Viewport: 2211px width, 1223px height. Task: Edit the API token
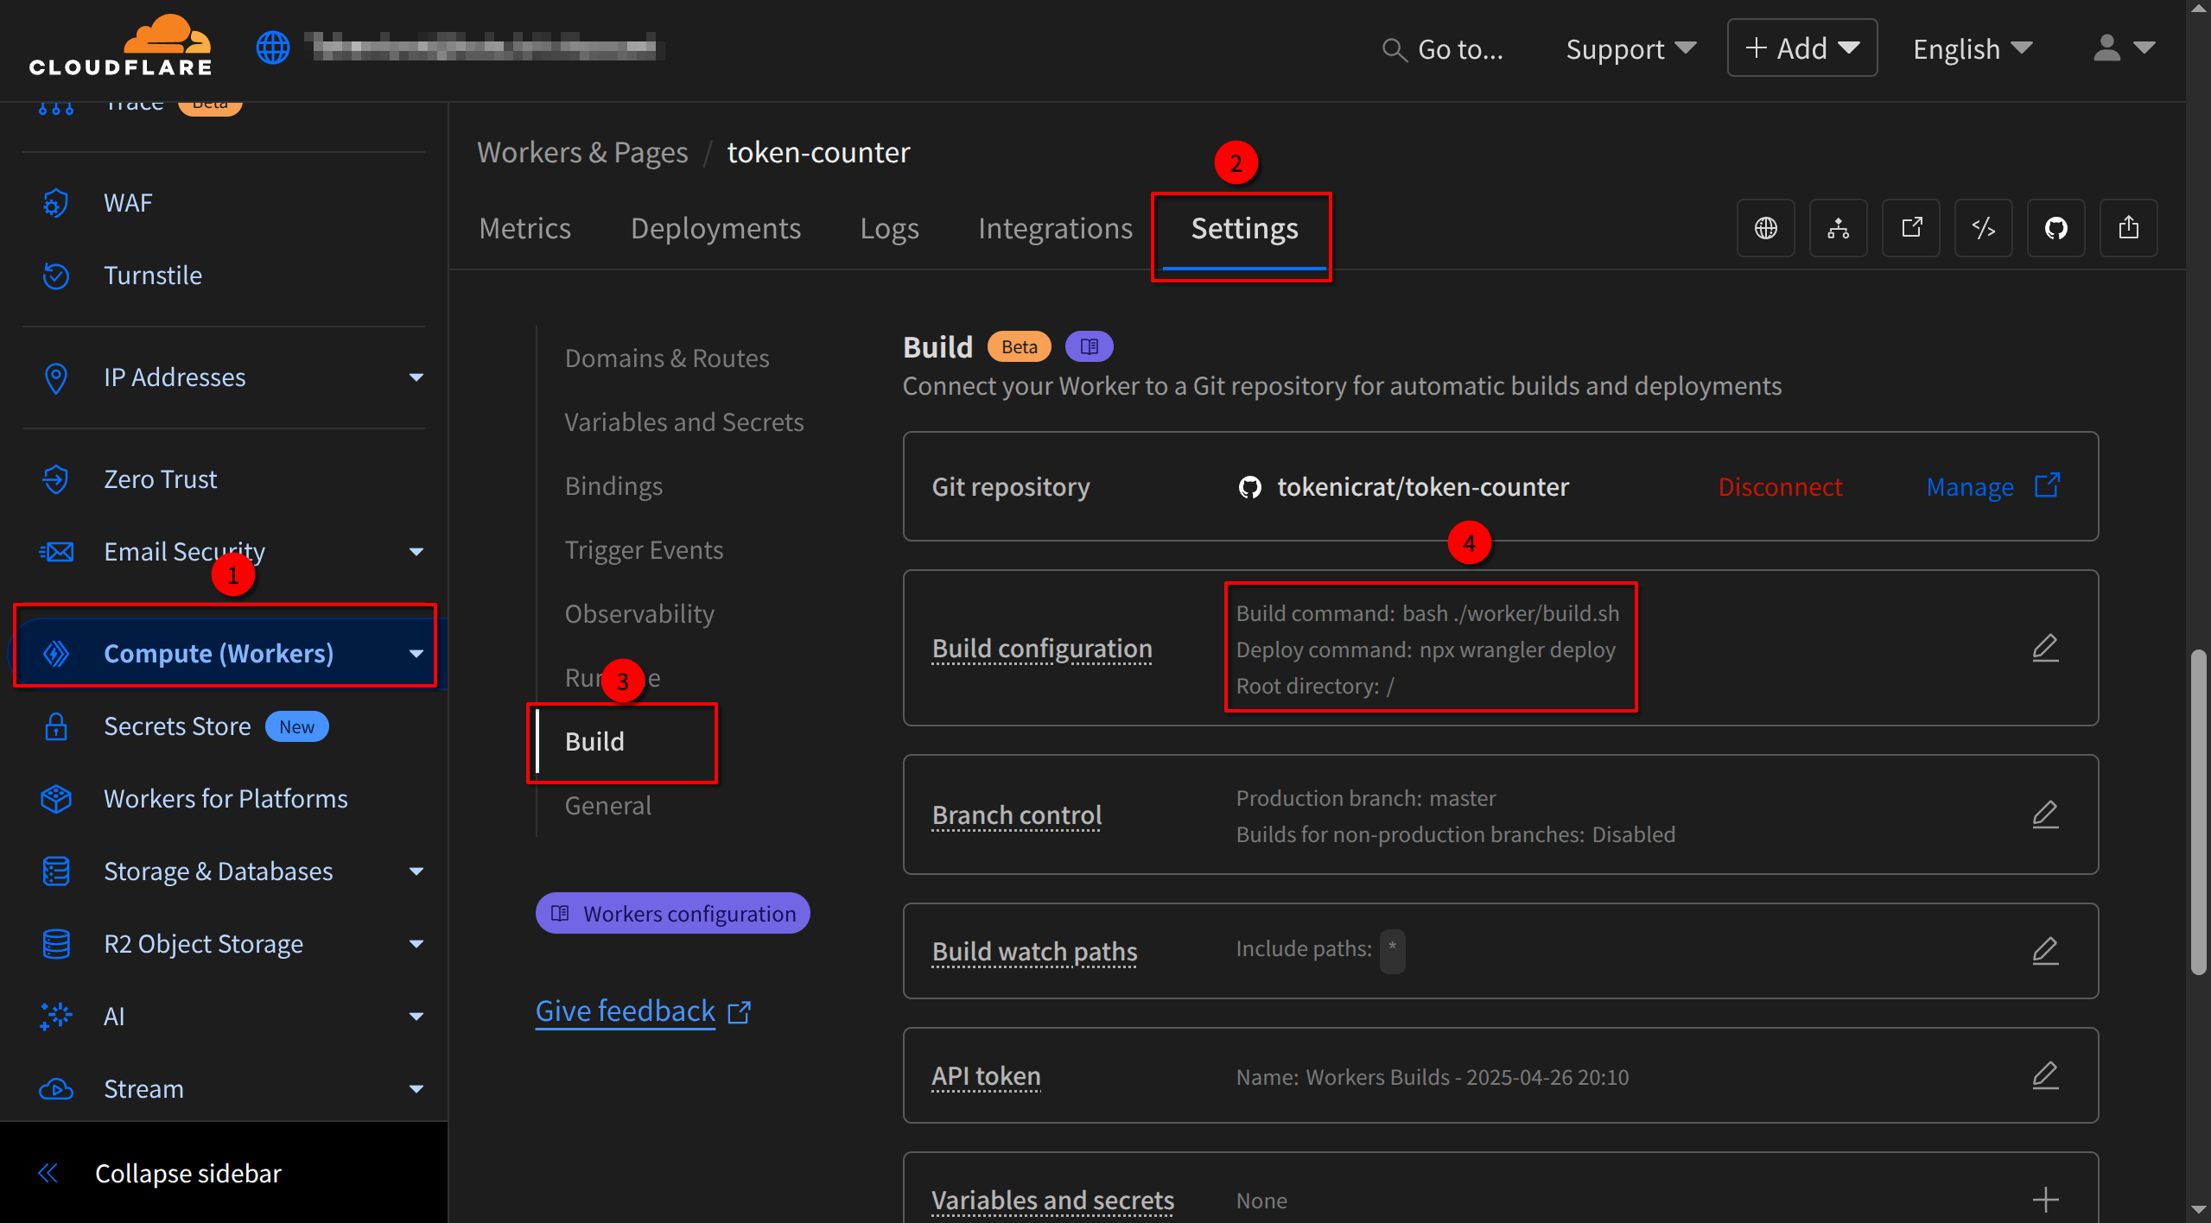pyautogui.click(x=2045, y=1075)
